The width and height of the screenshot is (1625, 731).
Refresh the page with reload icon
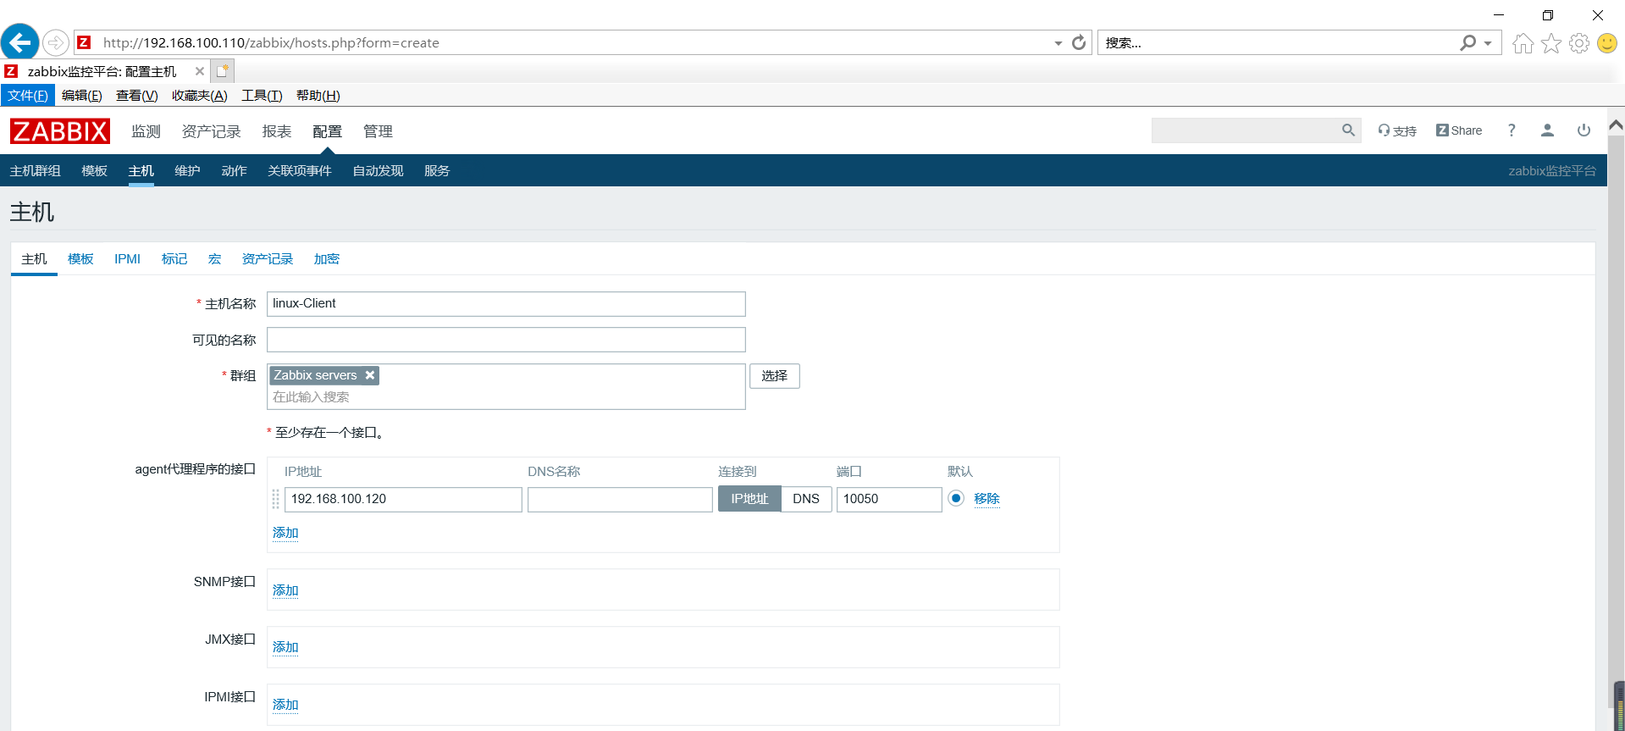pyautogui.click(x=1079, y=42)
